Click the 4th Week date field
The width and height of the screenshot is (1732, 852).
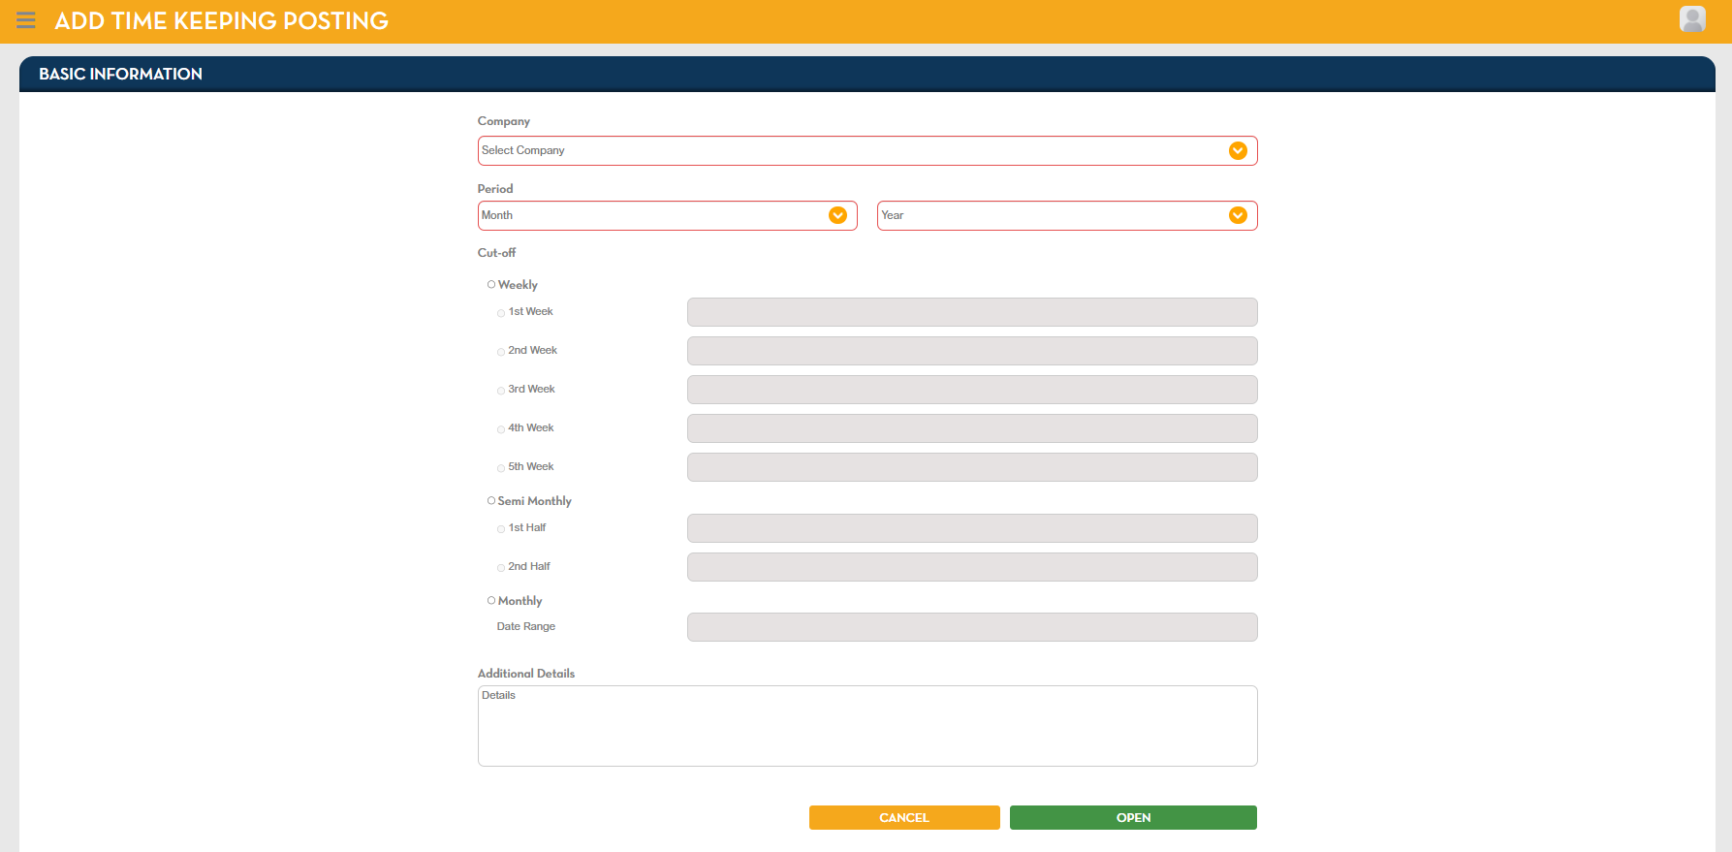point(972,428)
